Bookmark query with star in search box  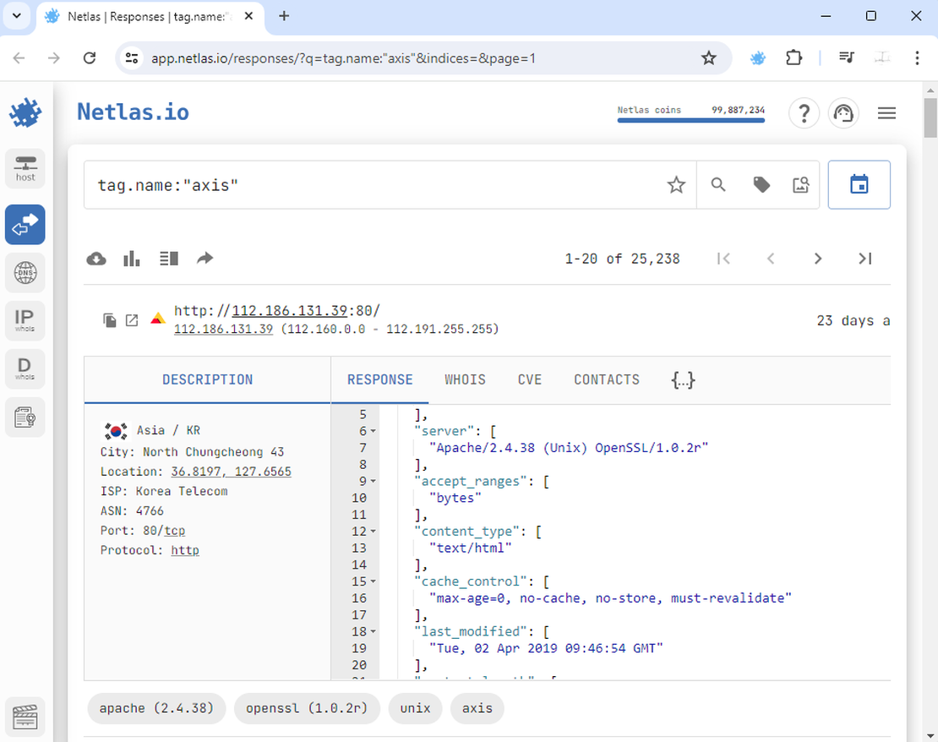click(676, 185)
